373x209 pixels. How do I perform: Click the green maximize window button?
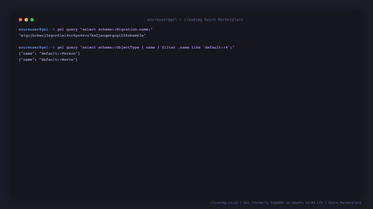coord(32,20)
